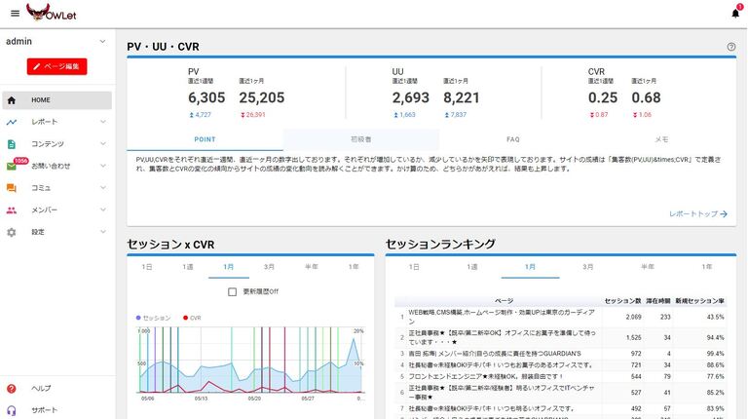Click the HOME house icon
Image resolution: width=748 pixels, height=419 pixels.
coord(12,99)
